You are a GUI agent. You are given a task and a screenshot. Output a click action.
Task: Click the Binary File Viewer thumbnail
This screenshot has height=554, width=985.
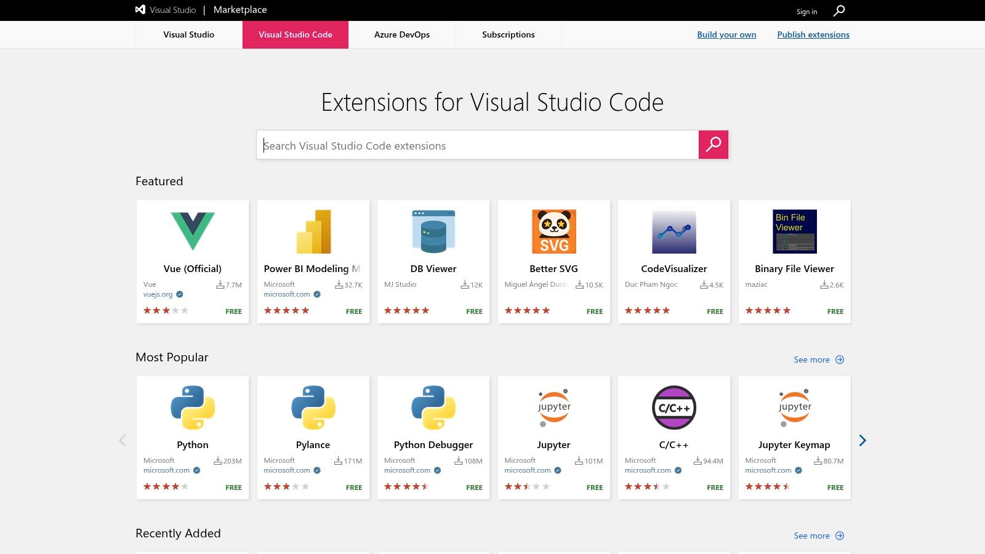pyautogui.click(x=794, y=231)
